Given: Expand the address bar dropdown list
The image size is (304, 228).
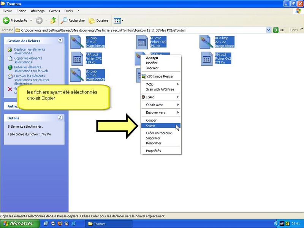Looking at the screenshot, I should coord(268,30).
